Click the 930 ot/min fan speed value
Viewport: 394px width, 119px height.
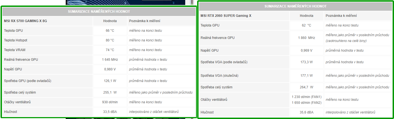tap(110, 102)
